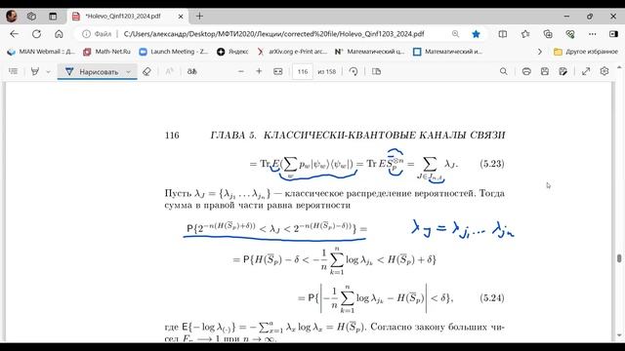Print the PDF document

pos(526,71)
